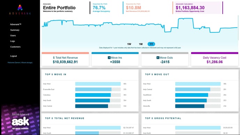Switch chart range to 1W

pos(129,44)
